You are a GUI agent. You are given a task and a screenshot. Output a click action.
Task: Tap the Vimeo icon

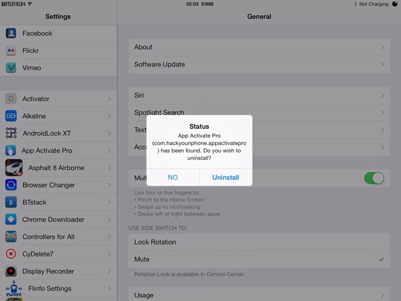pyautogui.click(x=11, y=68)
